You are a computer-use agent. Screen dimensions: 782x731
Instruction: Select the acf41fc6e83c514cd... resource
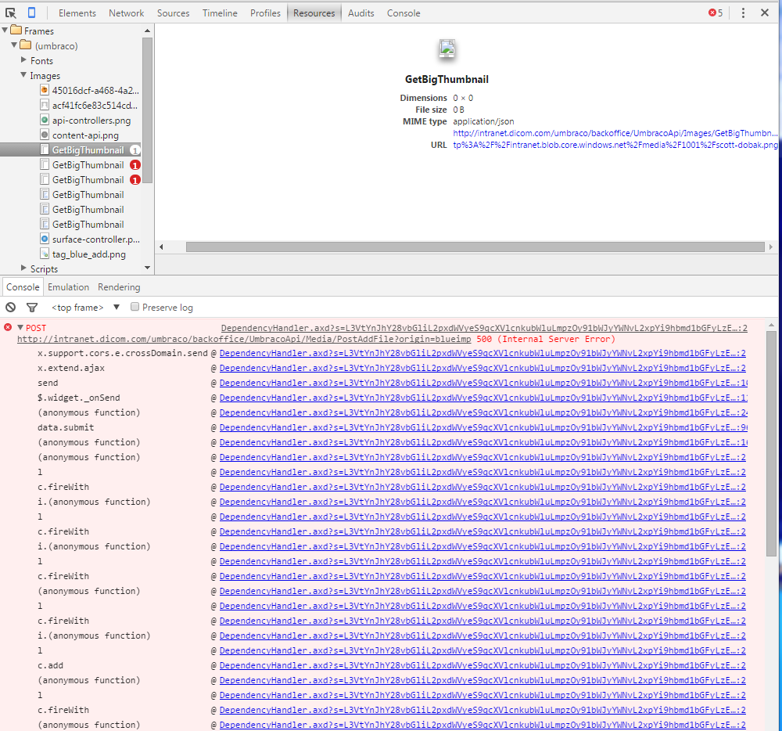click(95, 106)
